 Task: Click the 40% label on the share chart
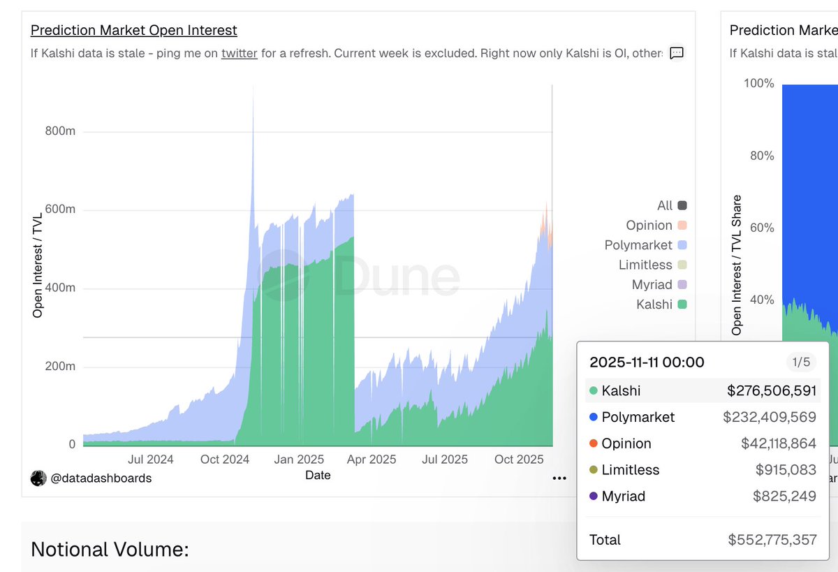coord(763,300)
